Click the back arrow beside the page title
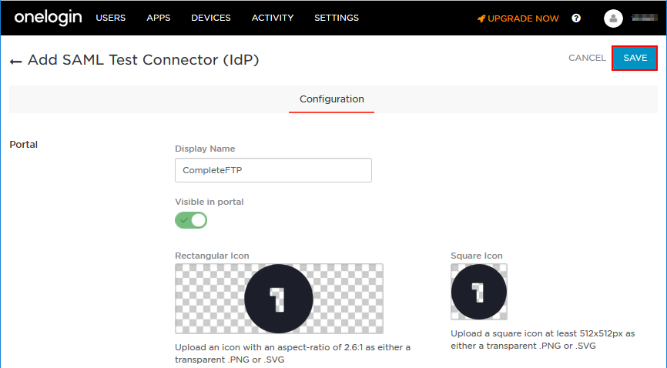This screenshot has width=667, height=368. (15, 61)
